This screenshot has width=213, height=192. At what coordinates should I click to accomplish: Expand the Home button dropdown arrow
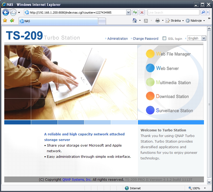pyautogui.click(x=140, y=21)
